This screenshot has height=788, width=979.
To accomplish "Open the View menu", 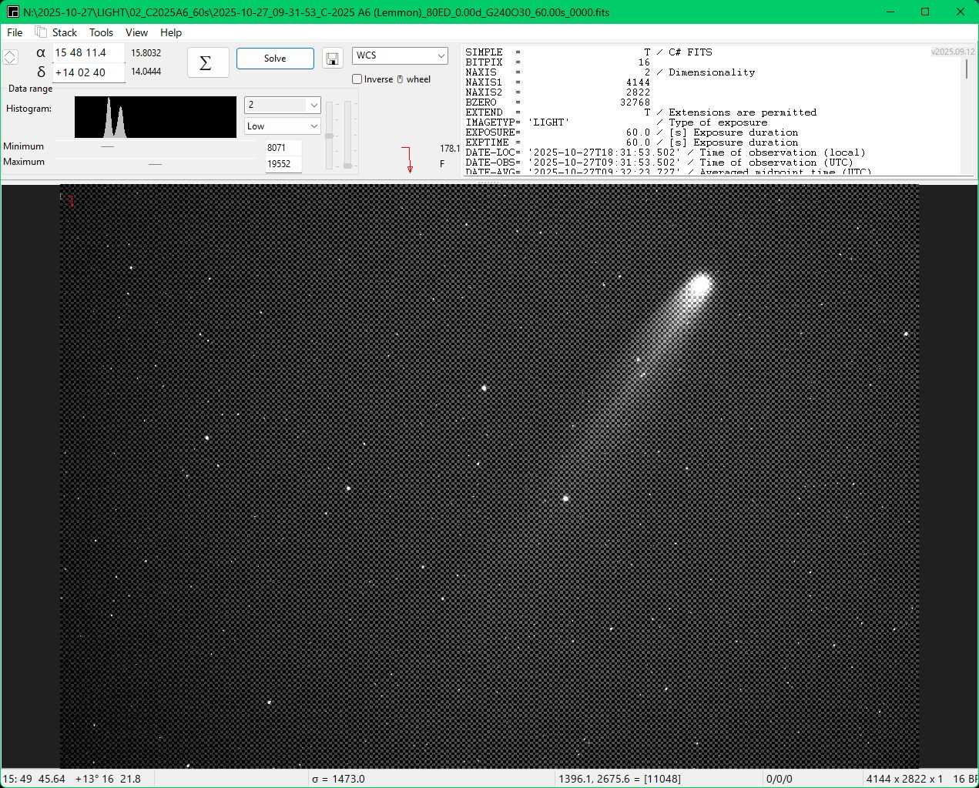I will coord(136,32).
